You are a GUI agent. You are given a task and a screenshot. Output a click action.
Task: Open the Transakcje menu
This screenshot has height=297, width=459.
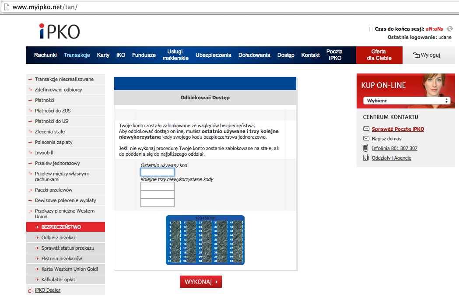(x=77, y=55)
